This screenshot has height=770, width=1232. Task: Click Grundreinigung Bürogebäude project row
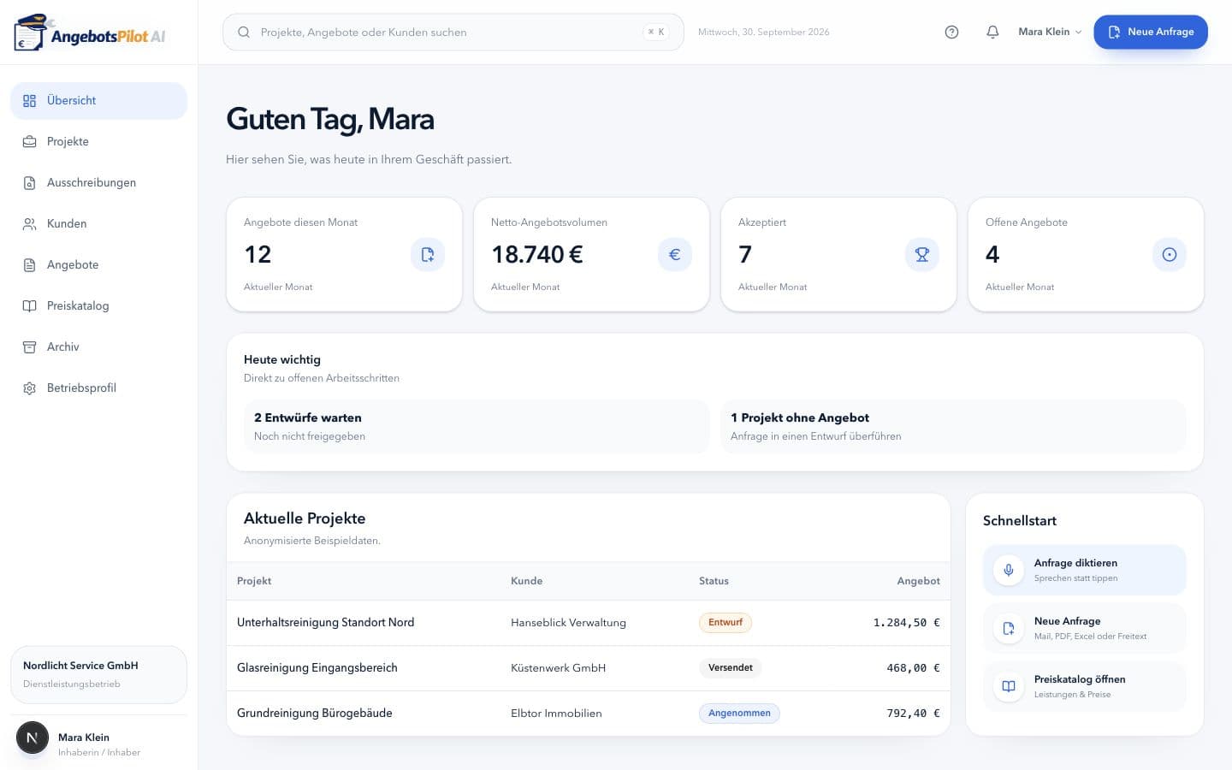pos(588,713)
